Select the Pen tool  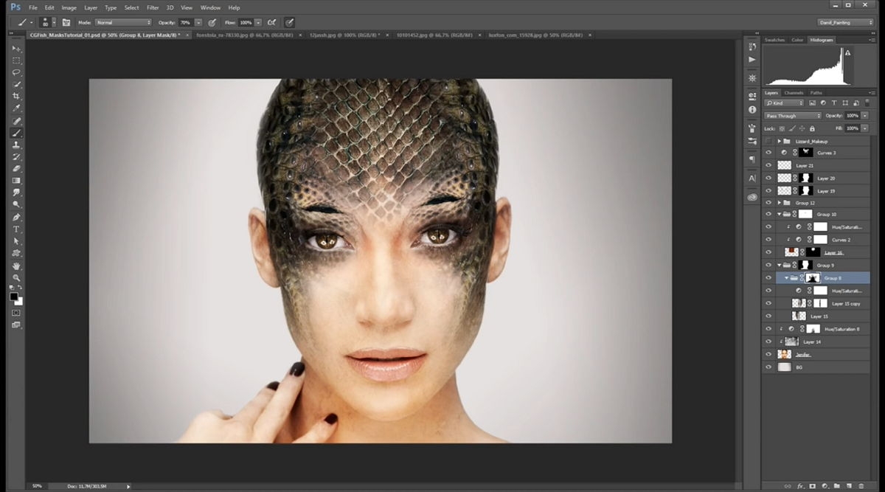click(16, 217)
